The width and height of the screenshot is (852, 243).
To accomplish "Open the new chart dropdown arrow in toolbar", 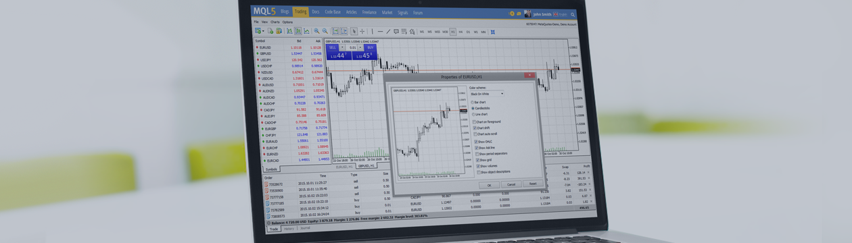I will click(x=263, y=31).
